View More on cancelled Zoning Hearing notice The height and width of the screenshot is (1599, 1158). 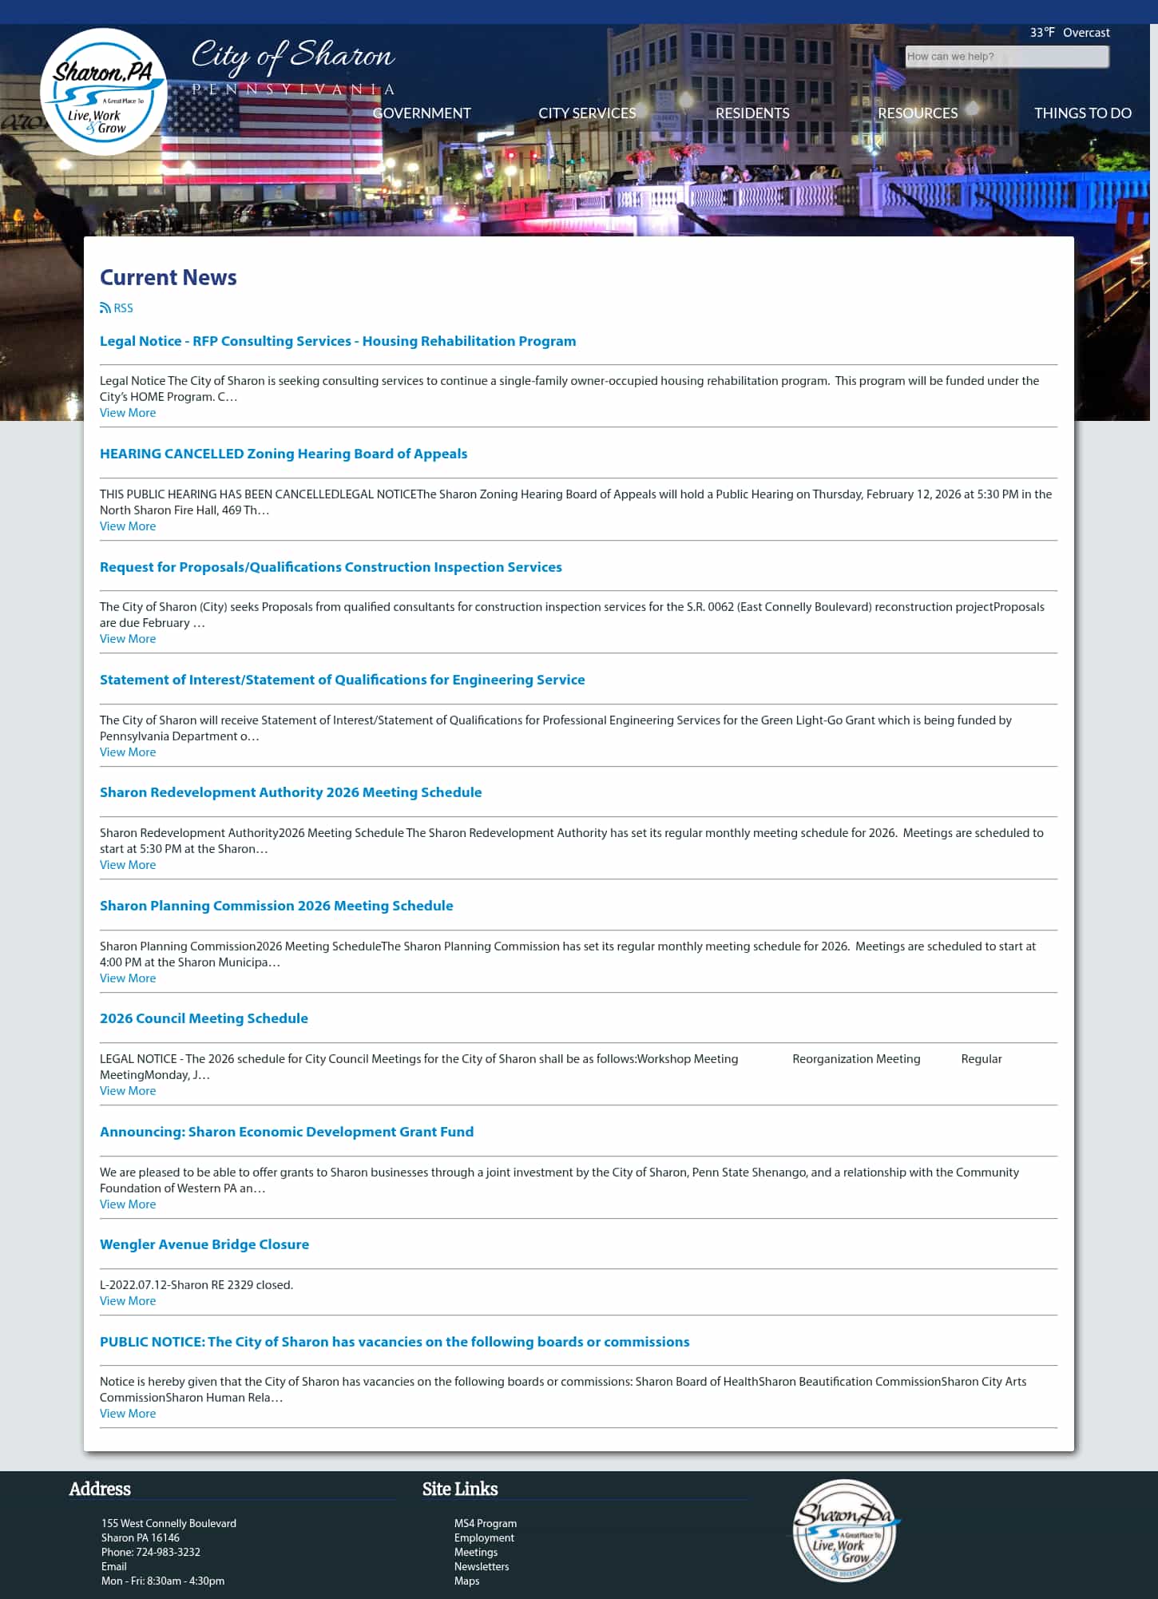click(x=128, y=526)
